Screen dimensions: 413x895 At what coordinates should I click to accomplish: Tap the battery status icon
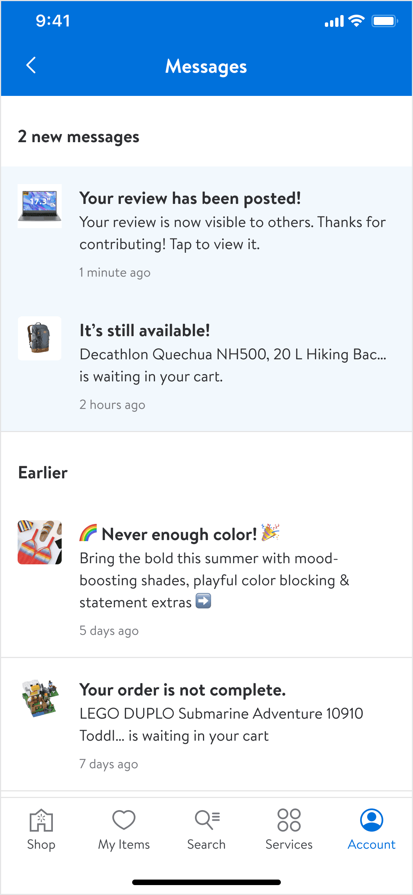tap(384, 21)
